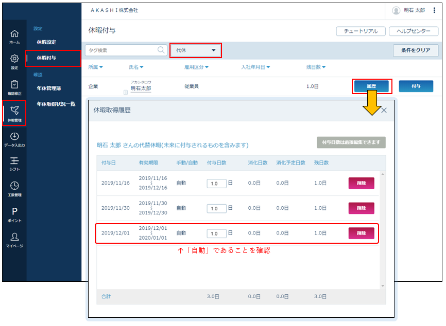The image size is (446, 326).
Task: Click the 条件をクリア button
Action: (416, 50)
